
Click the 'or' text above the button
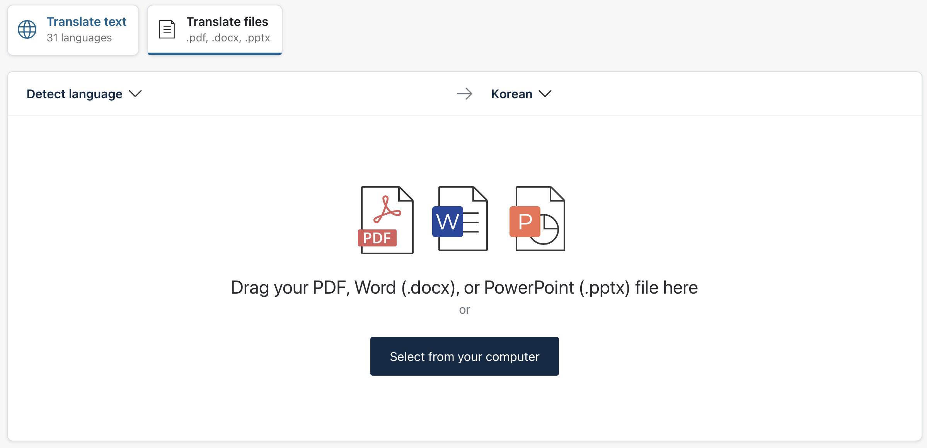pyautogui.click(x=464, y=310)
